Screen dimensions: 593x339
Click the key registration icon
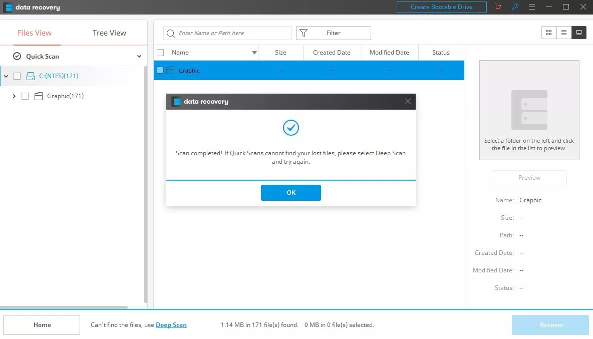[514, 7]
